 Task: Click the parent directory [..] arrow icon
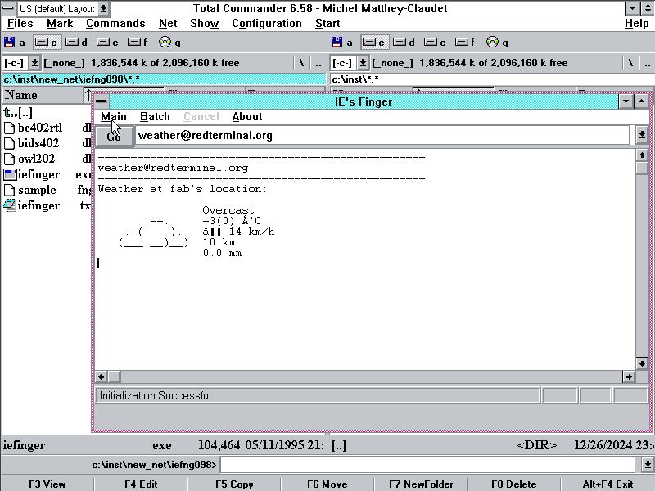pos(10,112)
